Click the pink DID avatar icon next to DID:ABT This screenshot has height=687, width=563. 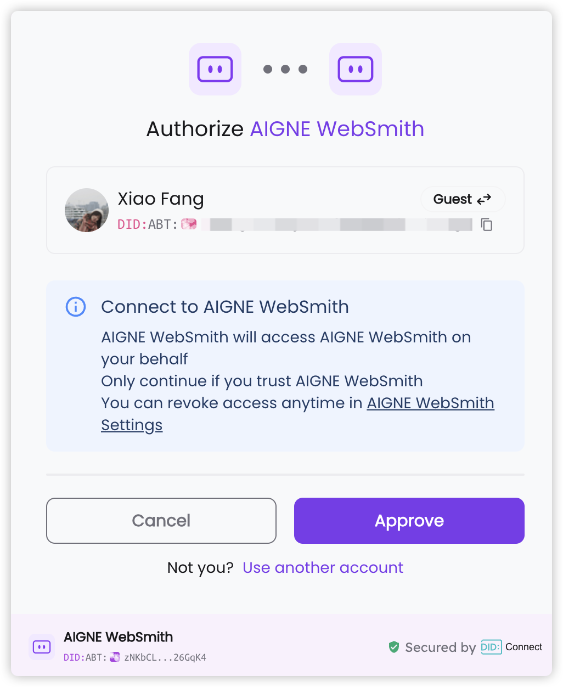(189, 224)
